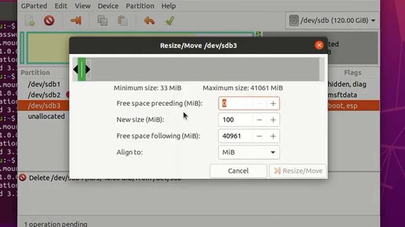Click the yellow partition block in the disk map
This screenshot has width=405, height=227.
48,48
